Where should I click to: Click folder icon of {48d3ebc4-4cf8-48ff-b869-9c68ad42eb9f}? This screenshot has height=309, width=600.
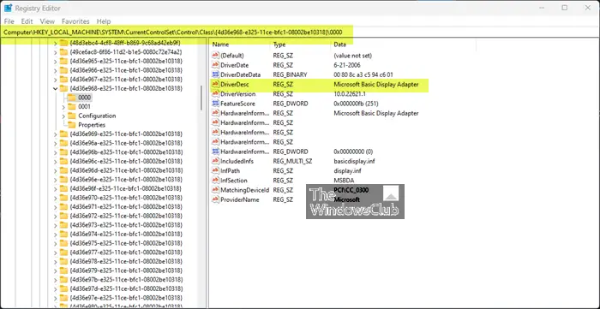pos(63,43)
